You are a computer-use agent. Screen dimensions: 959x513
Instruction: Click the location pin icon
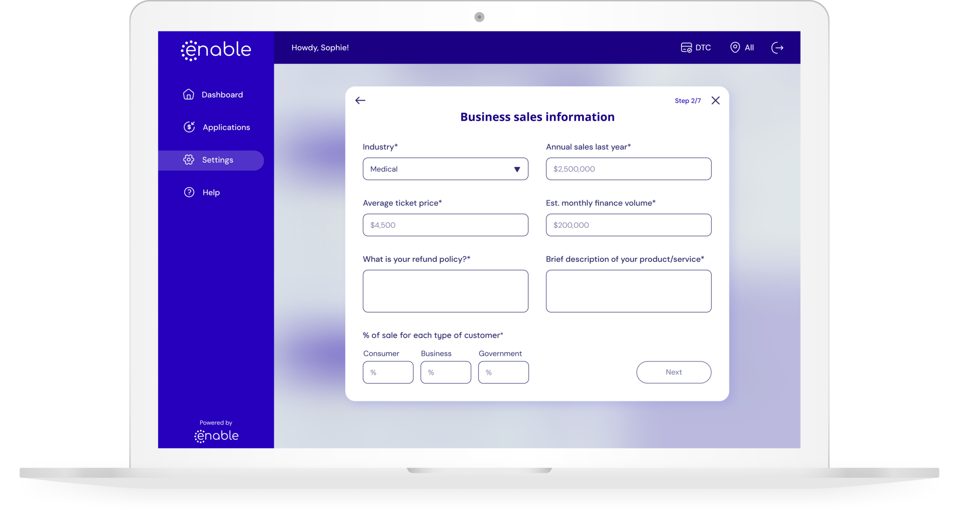click(x=735, y=48)
